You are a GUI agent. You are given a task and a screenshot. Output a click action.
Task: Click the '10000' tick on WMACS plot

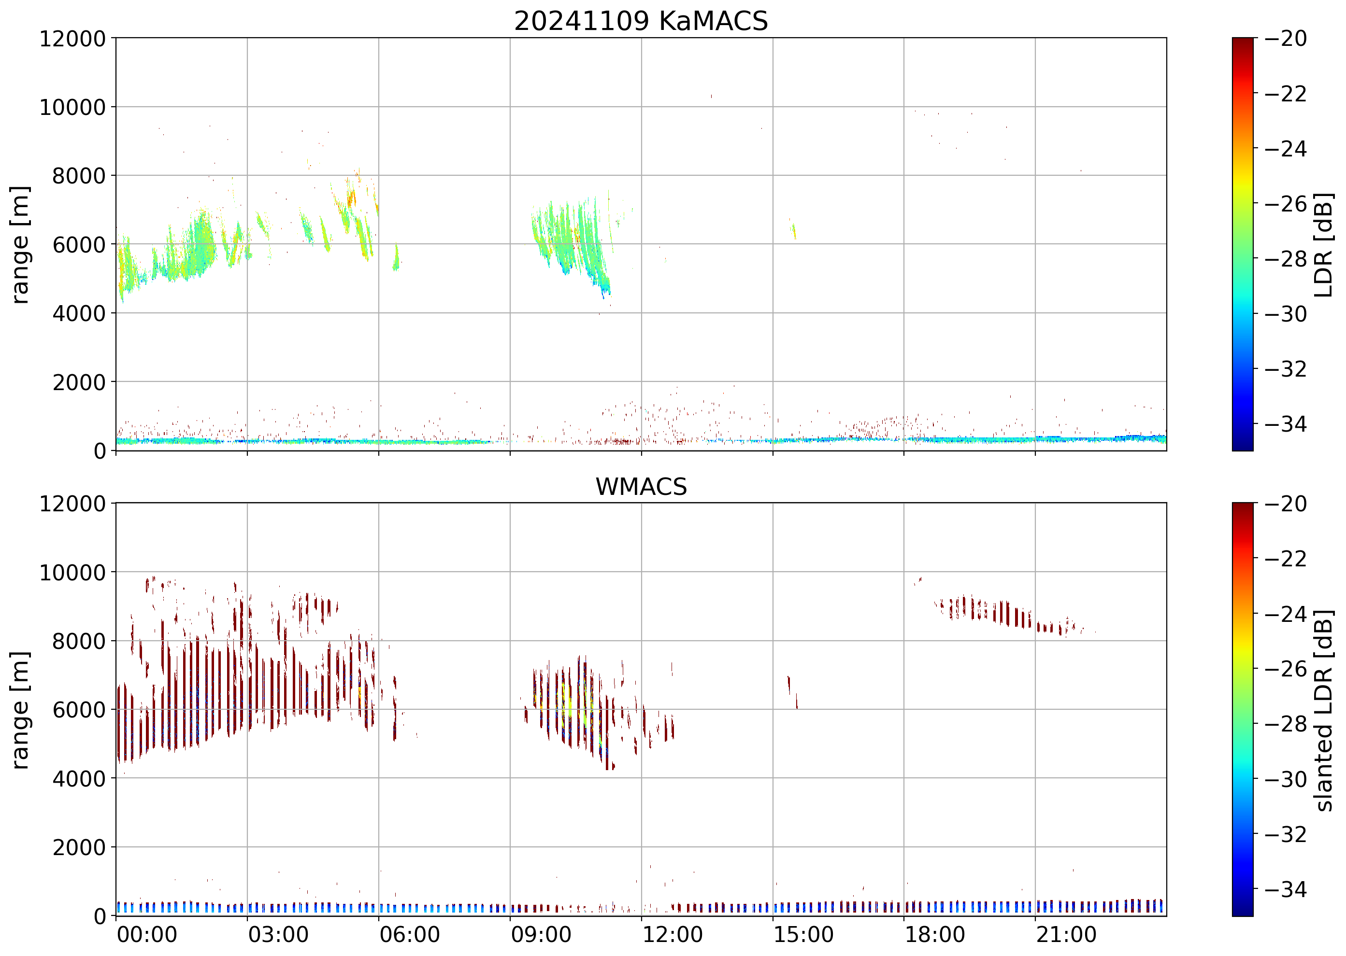(x=72, y=573)
